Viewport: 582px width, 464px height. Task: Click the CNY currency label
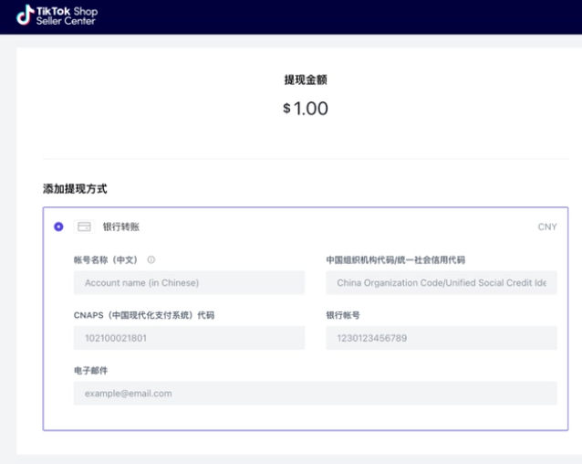[x=547, y=227]
